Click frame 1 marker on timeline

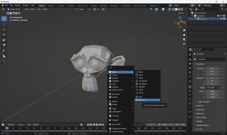point(7,128)
